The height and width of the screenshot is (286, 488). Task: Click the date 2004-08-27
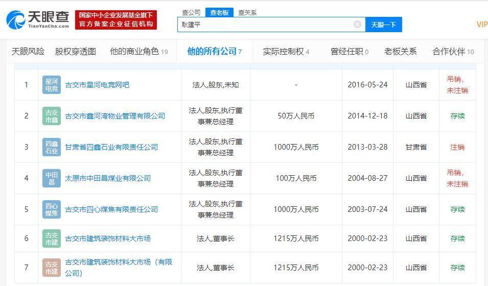coord(367,178)
